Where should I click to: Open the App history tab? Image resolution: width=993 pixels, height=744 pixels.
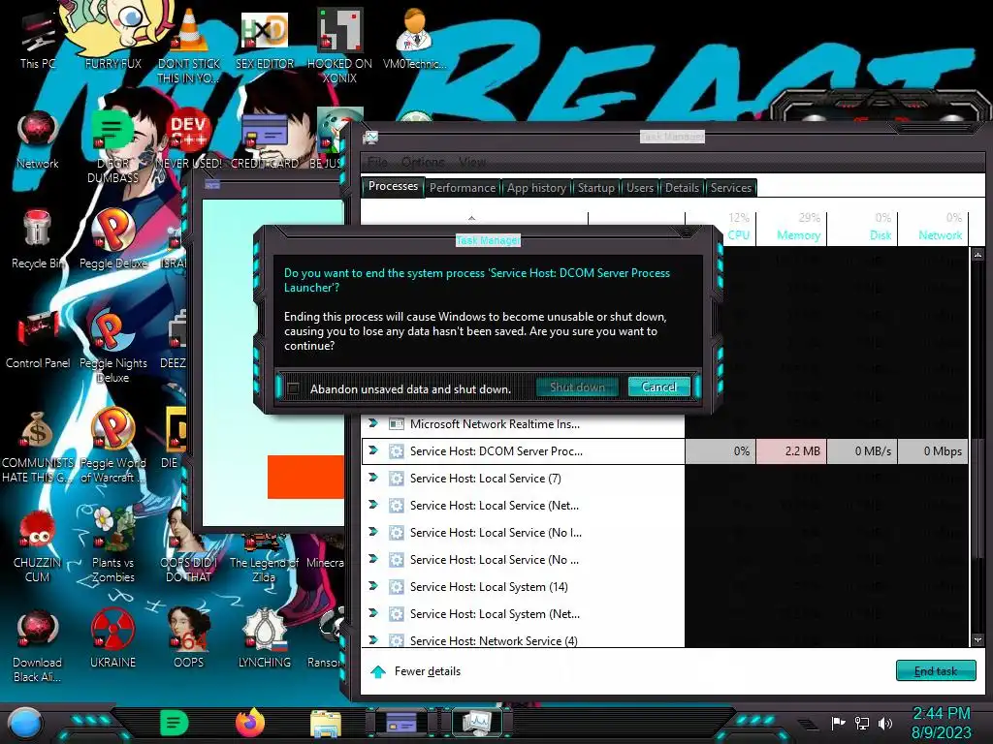pyautogui.click(x=536, y=188)
